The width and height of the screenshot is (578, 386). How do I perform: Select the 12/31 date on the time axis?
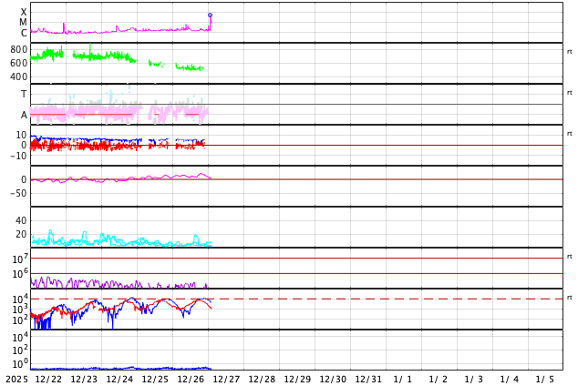(368, 379)
